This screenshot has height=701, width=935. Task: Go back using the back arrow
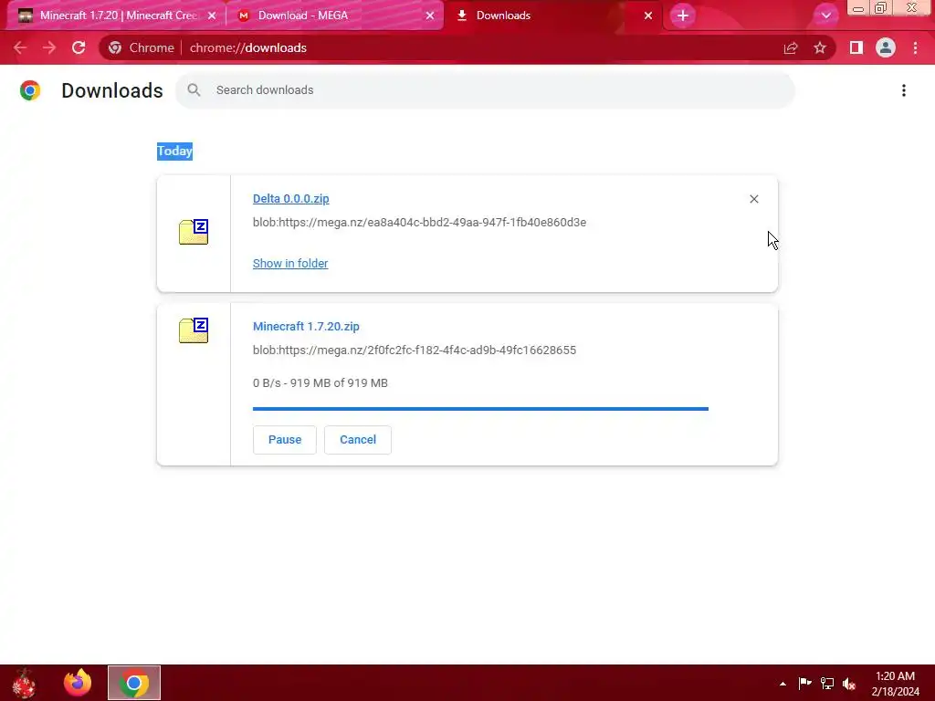[20, 47]
